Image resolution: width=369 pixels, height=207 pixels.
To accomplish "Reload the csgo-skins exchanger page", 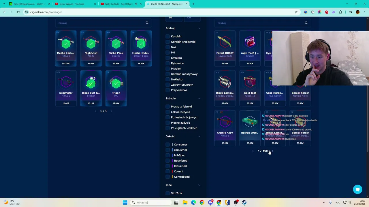I will click(x=18, y=12).
